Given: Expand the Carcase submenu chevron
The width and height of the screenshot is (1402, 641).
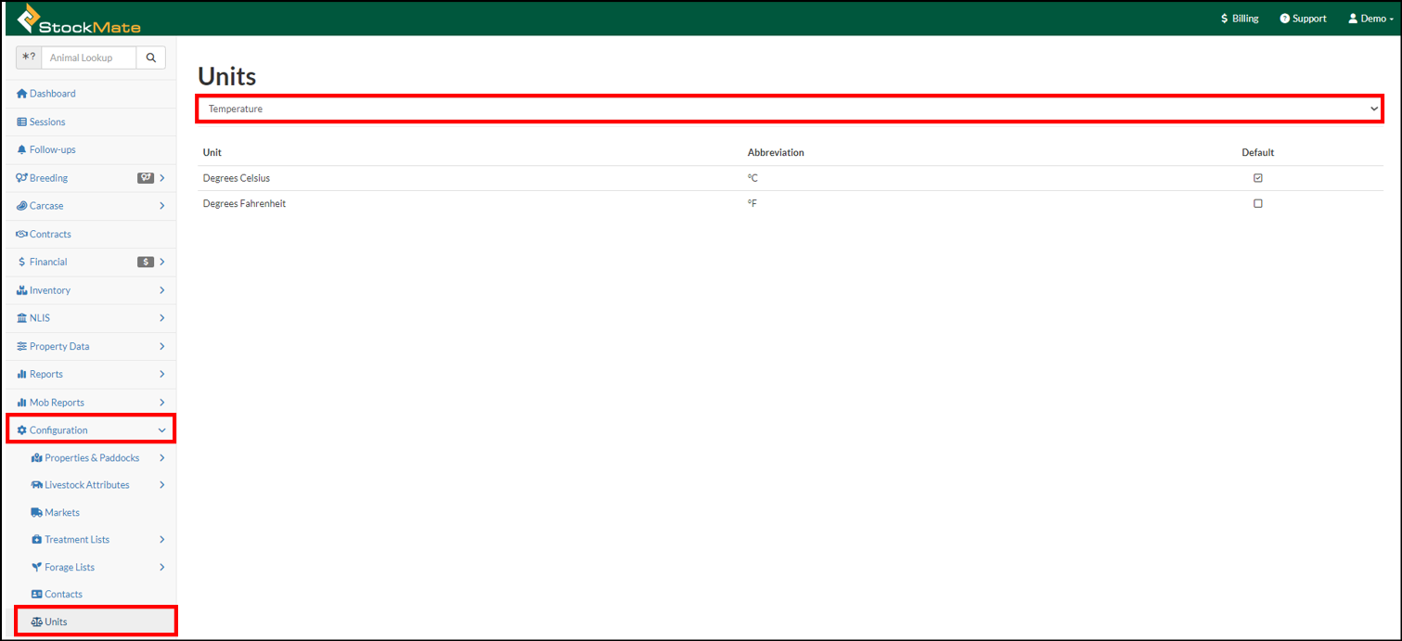Looking at the screenshot, I should pyautogui.click(x=162, y=206).
